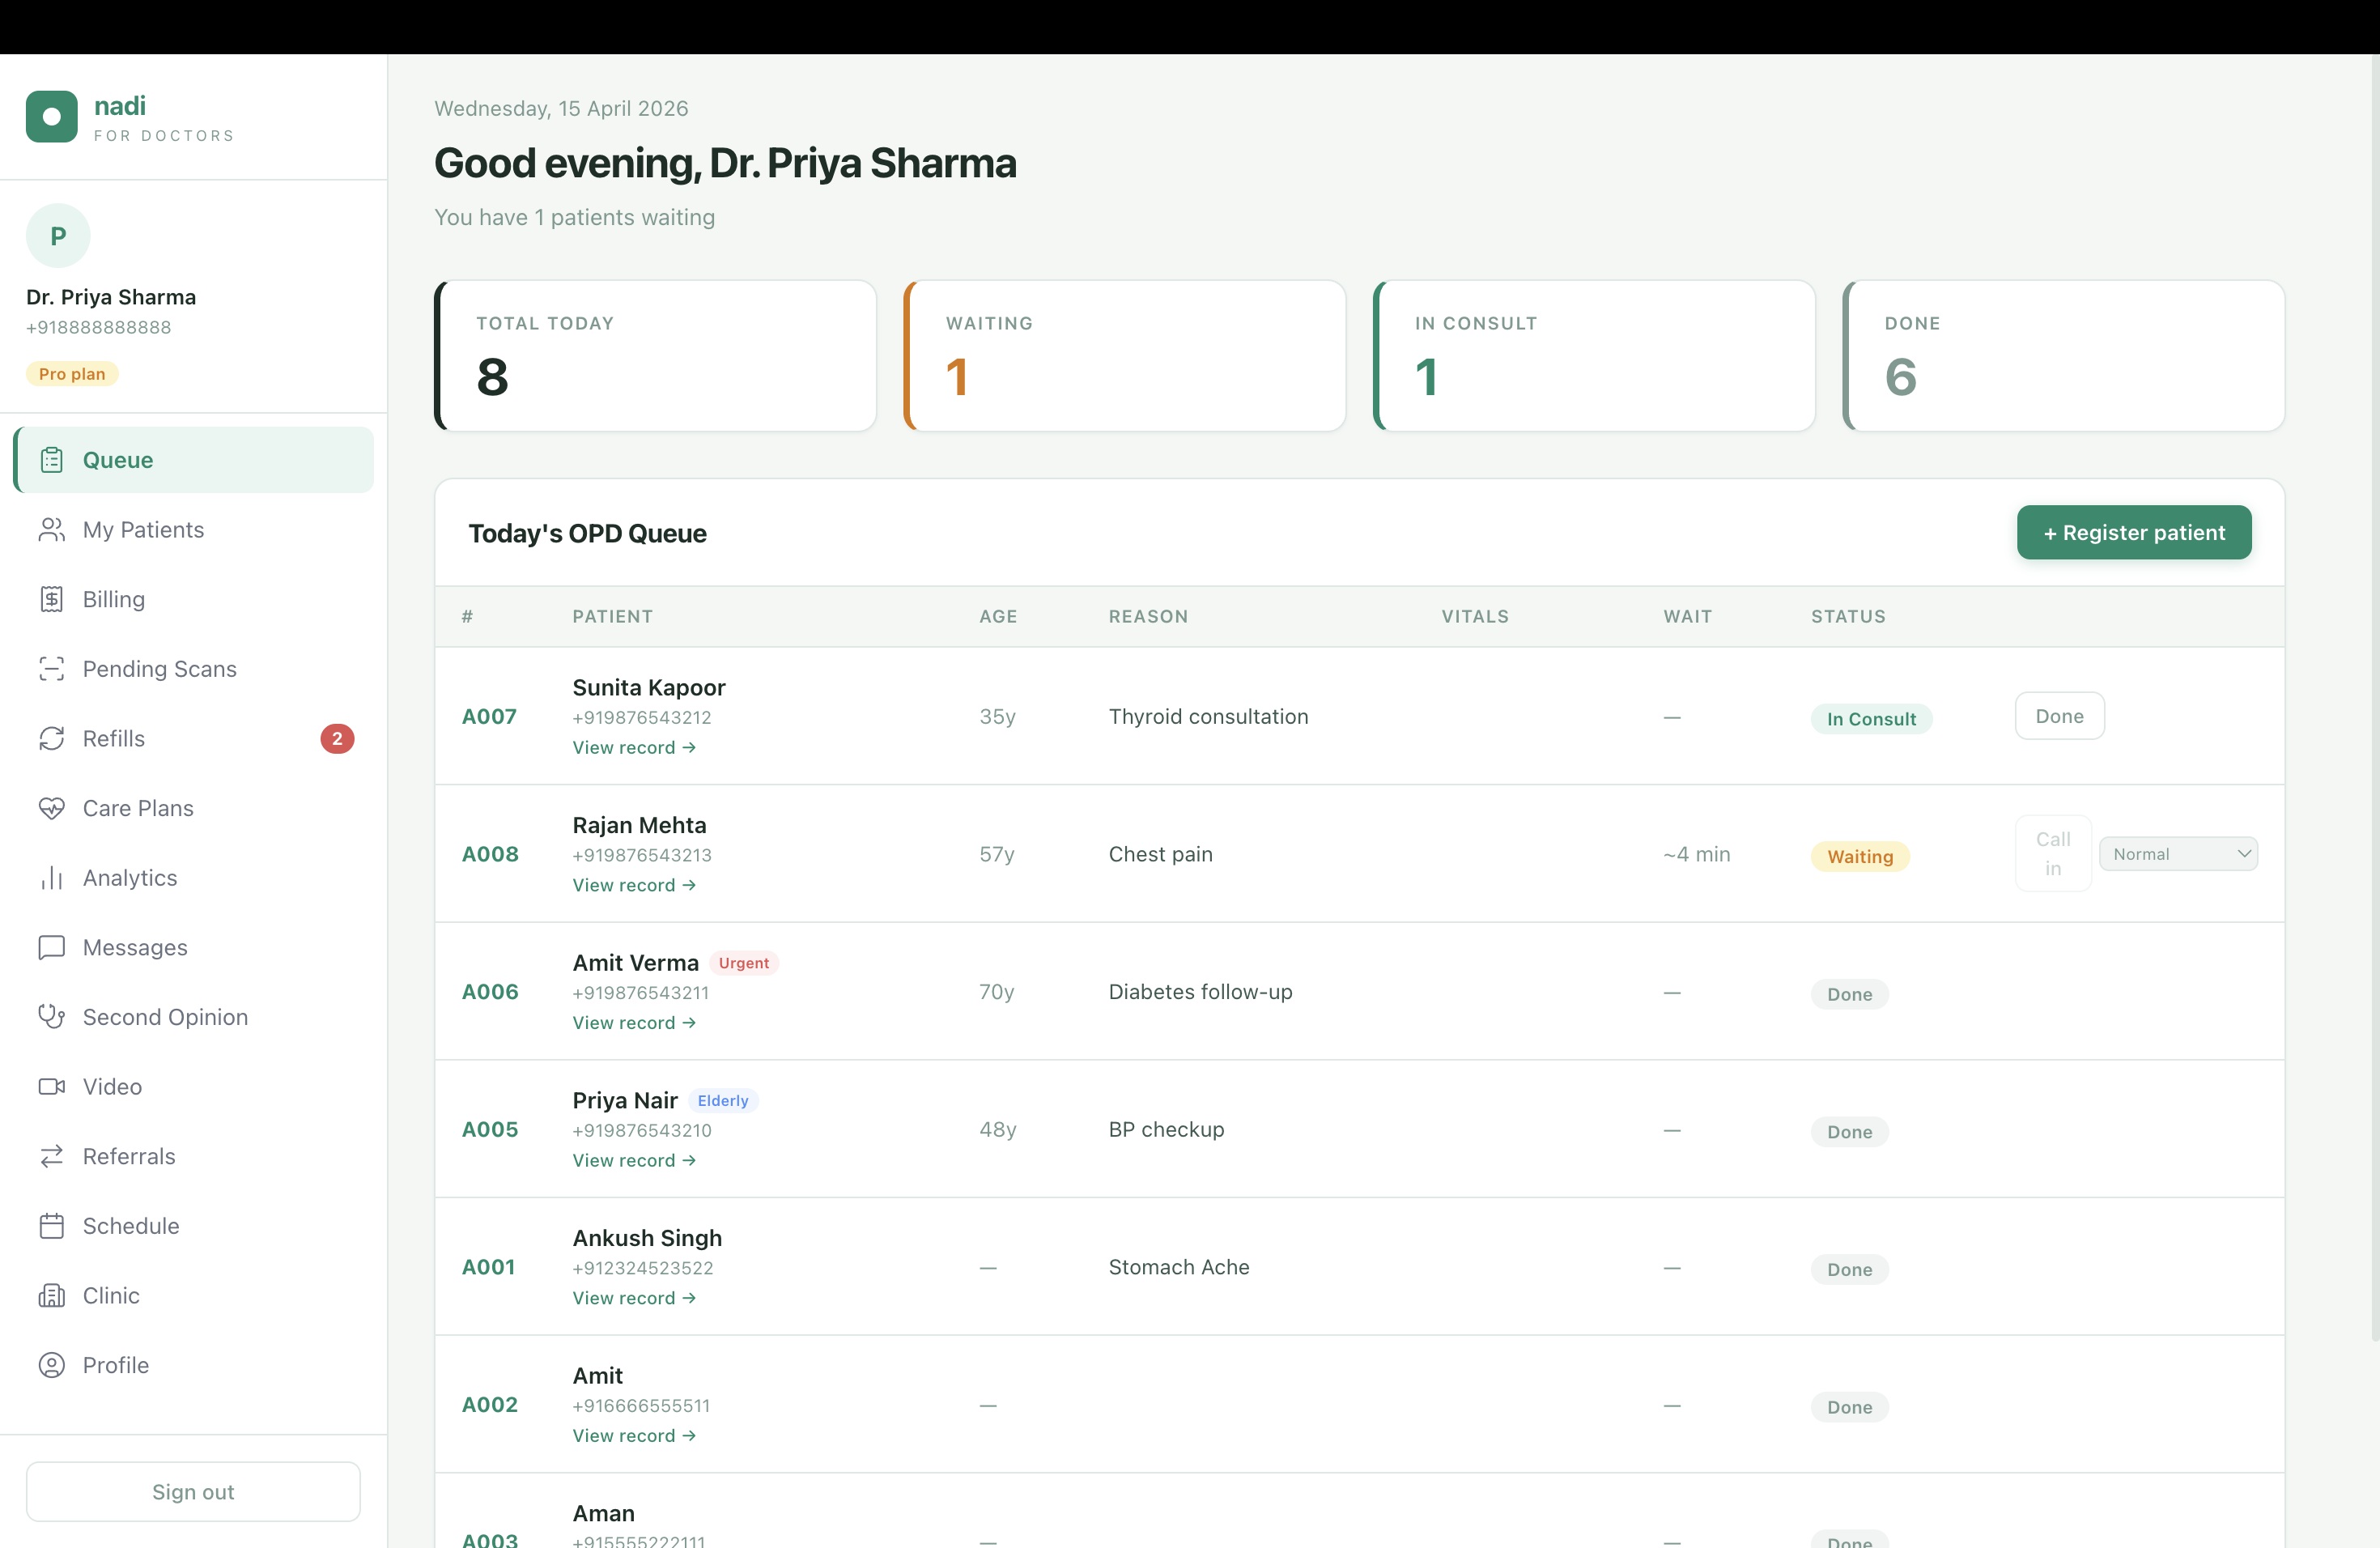Click the Second Opinion stethoscope icon
2380x1548 pixels.
[x=52, y=1017]
